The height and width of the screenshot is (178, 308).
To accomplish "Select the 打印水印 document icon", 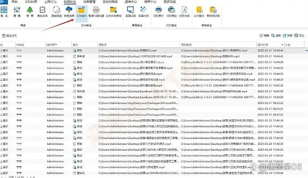I will (184, 9).
